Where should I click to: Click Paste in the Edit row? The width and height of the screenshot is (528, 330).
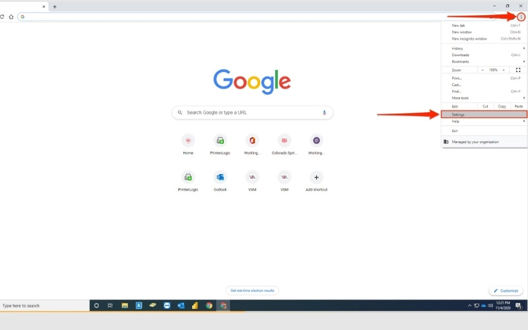coord(519,106)
